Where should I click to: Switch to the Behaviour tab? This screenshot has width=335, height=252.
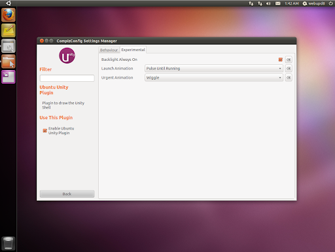109,50
